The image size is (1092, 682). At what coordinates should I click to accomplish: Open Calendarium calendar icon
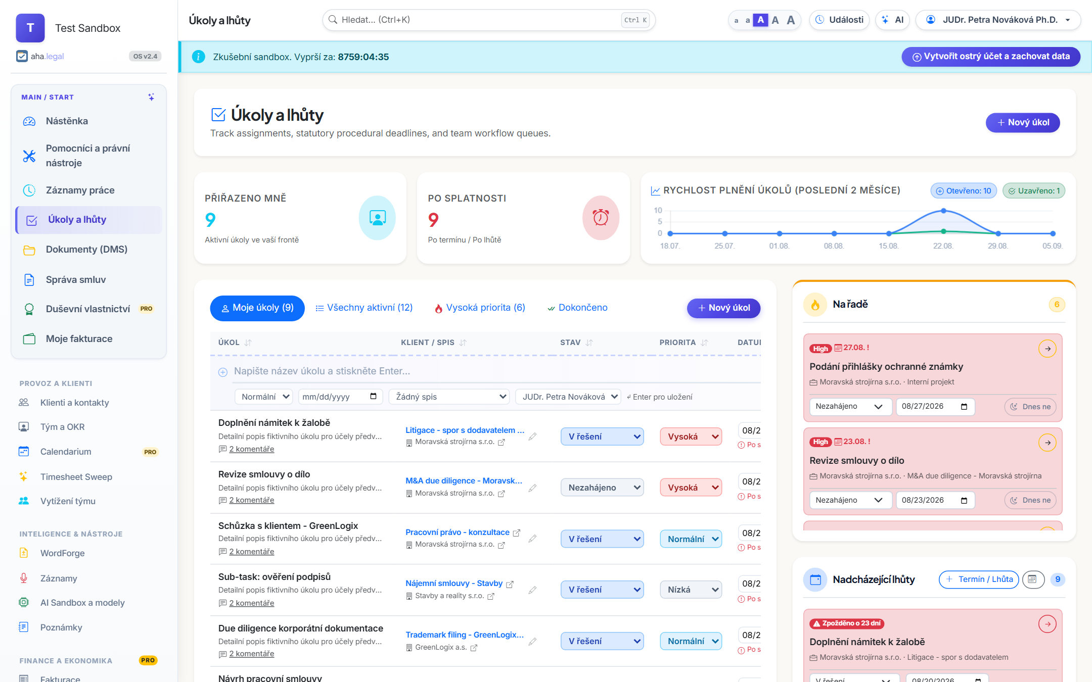(23, 452)
